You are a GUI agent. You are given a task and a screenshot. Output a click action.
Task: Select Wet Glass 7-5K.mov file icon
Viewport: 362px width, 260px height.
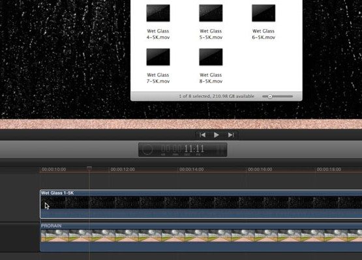(x=158, y=57)
